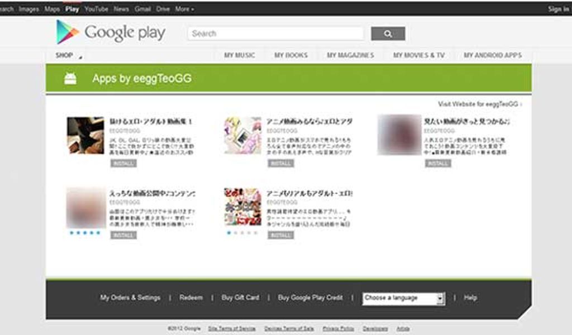This screenshot has height=335, width=572.
Task: Open the first app's thumbnail in top row
Action: (85, 135)
